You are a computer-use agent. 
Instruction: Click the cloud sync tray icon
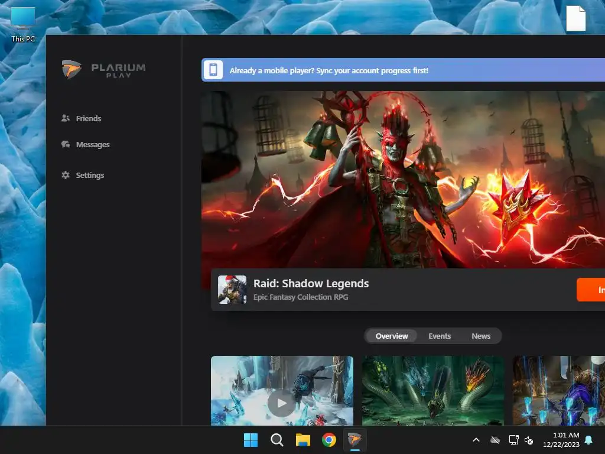coord(495,440)
